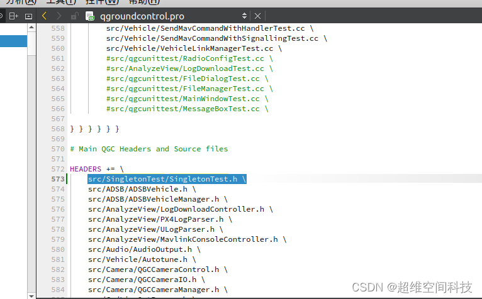Click the LogDownloadController.h line
482x299 pixels.
pyautogui.click(x=180, y=209)
